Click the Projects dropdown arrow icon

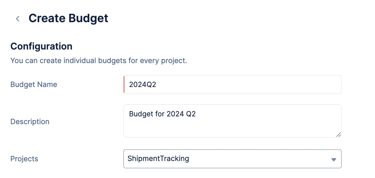tap(334, 159)
